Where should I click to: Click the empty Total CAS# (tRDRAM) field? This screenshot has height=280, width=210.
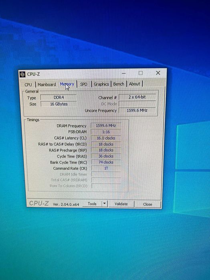pyautogui.click(x=106, y=180)
